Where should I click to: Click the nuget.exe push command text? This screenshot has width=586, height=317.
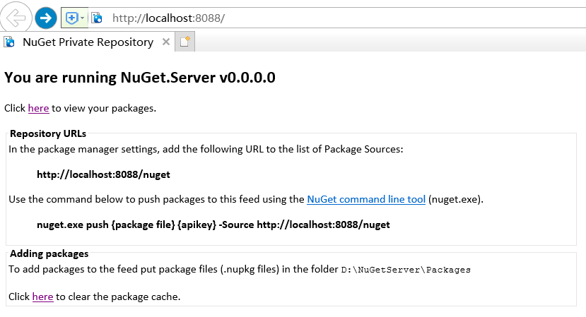213,225
